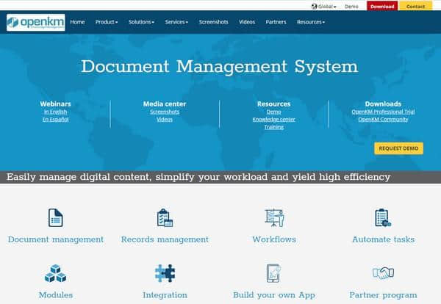
Task: Click the yellow Contact button
Action: pos(415,6)
